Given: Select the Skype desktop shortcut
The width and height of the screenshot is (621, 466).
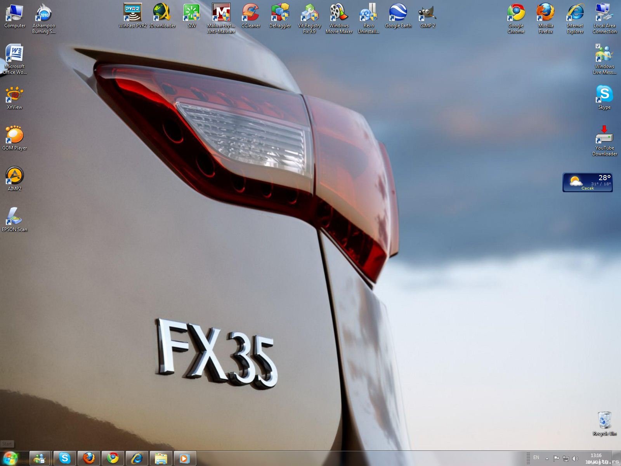Looking at the screenshot, I should 605,97.
